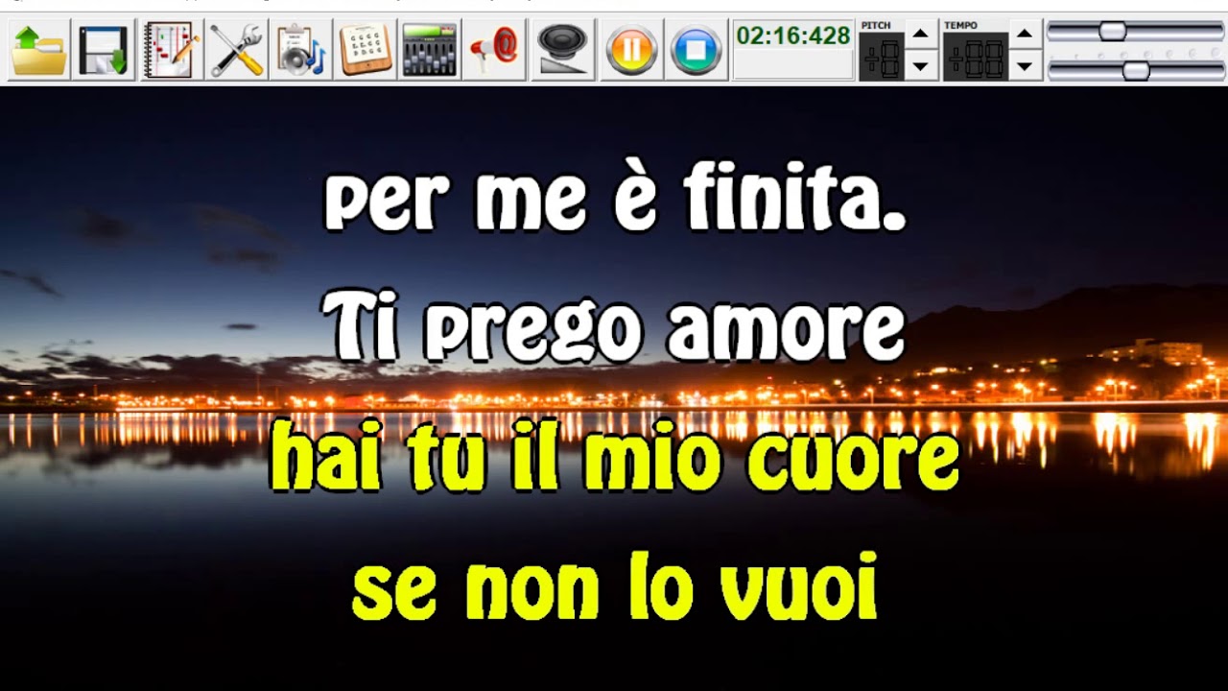Click the loudspeaker volume icon
The image size is (1228, 691).
point(562,50)
